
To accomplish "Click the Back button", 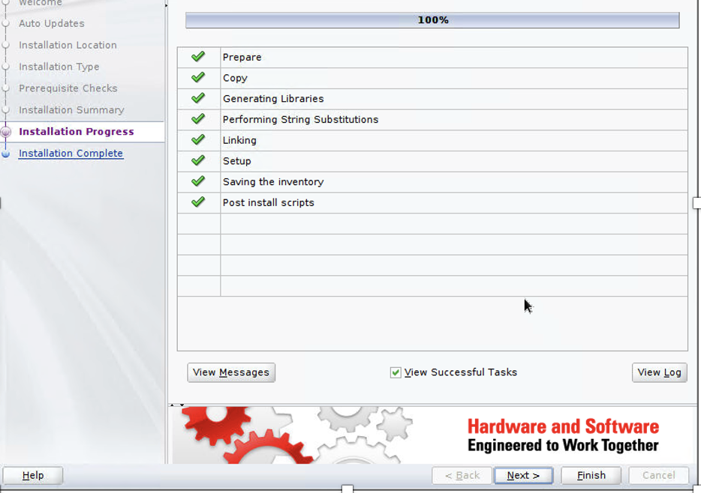I will click(462, 476).
